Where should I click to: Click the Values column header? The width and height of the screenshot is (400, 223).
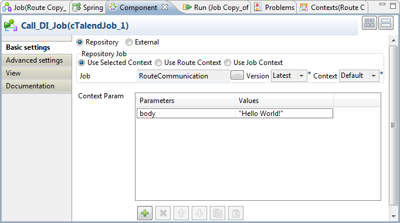(284, 101)
